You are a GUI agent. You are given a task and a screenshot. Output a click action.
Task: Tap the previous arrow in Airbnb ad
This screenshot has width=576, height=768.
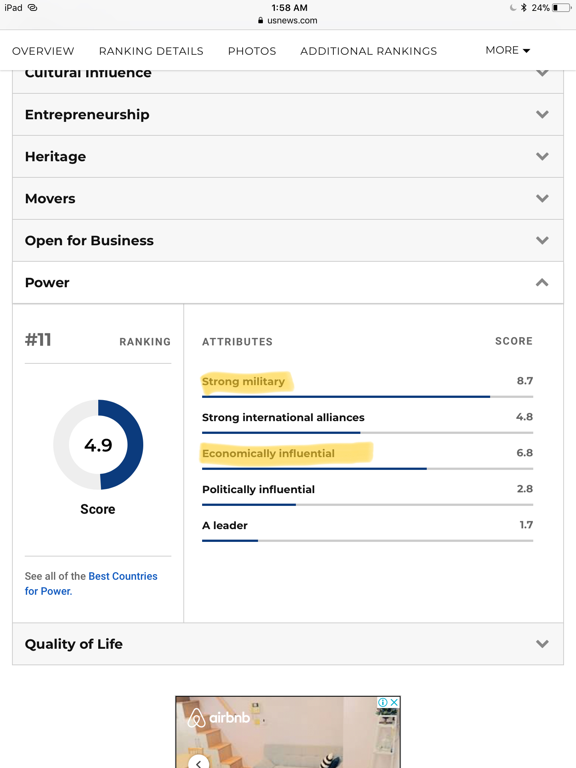198,763
